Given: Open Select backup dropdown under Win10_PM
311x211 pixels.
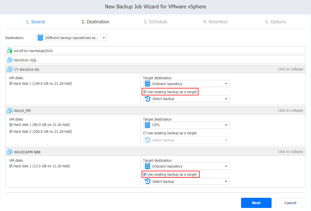Looking at the screenshot, I should [x=186, y=140].
